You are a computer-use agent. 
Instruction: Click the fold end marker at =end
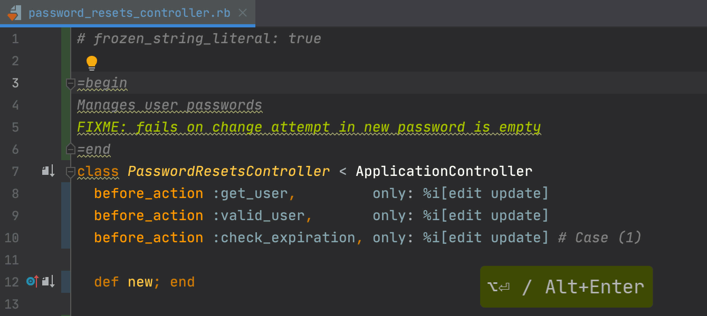71,150
